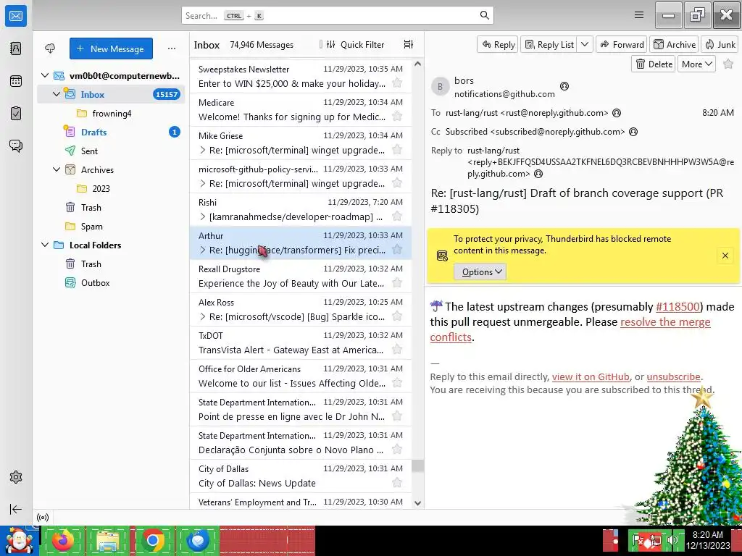Click the search magnifier icon

point(484,15)
